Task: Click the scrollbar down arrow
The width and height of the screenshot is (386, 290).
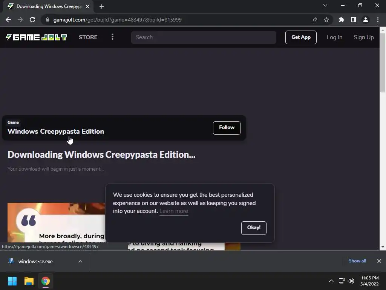Action: click(383, 247)
